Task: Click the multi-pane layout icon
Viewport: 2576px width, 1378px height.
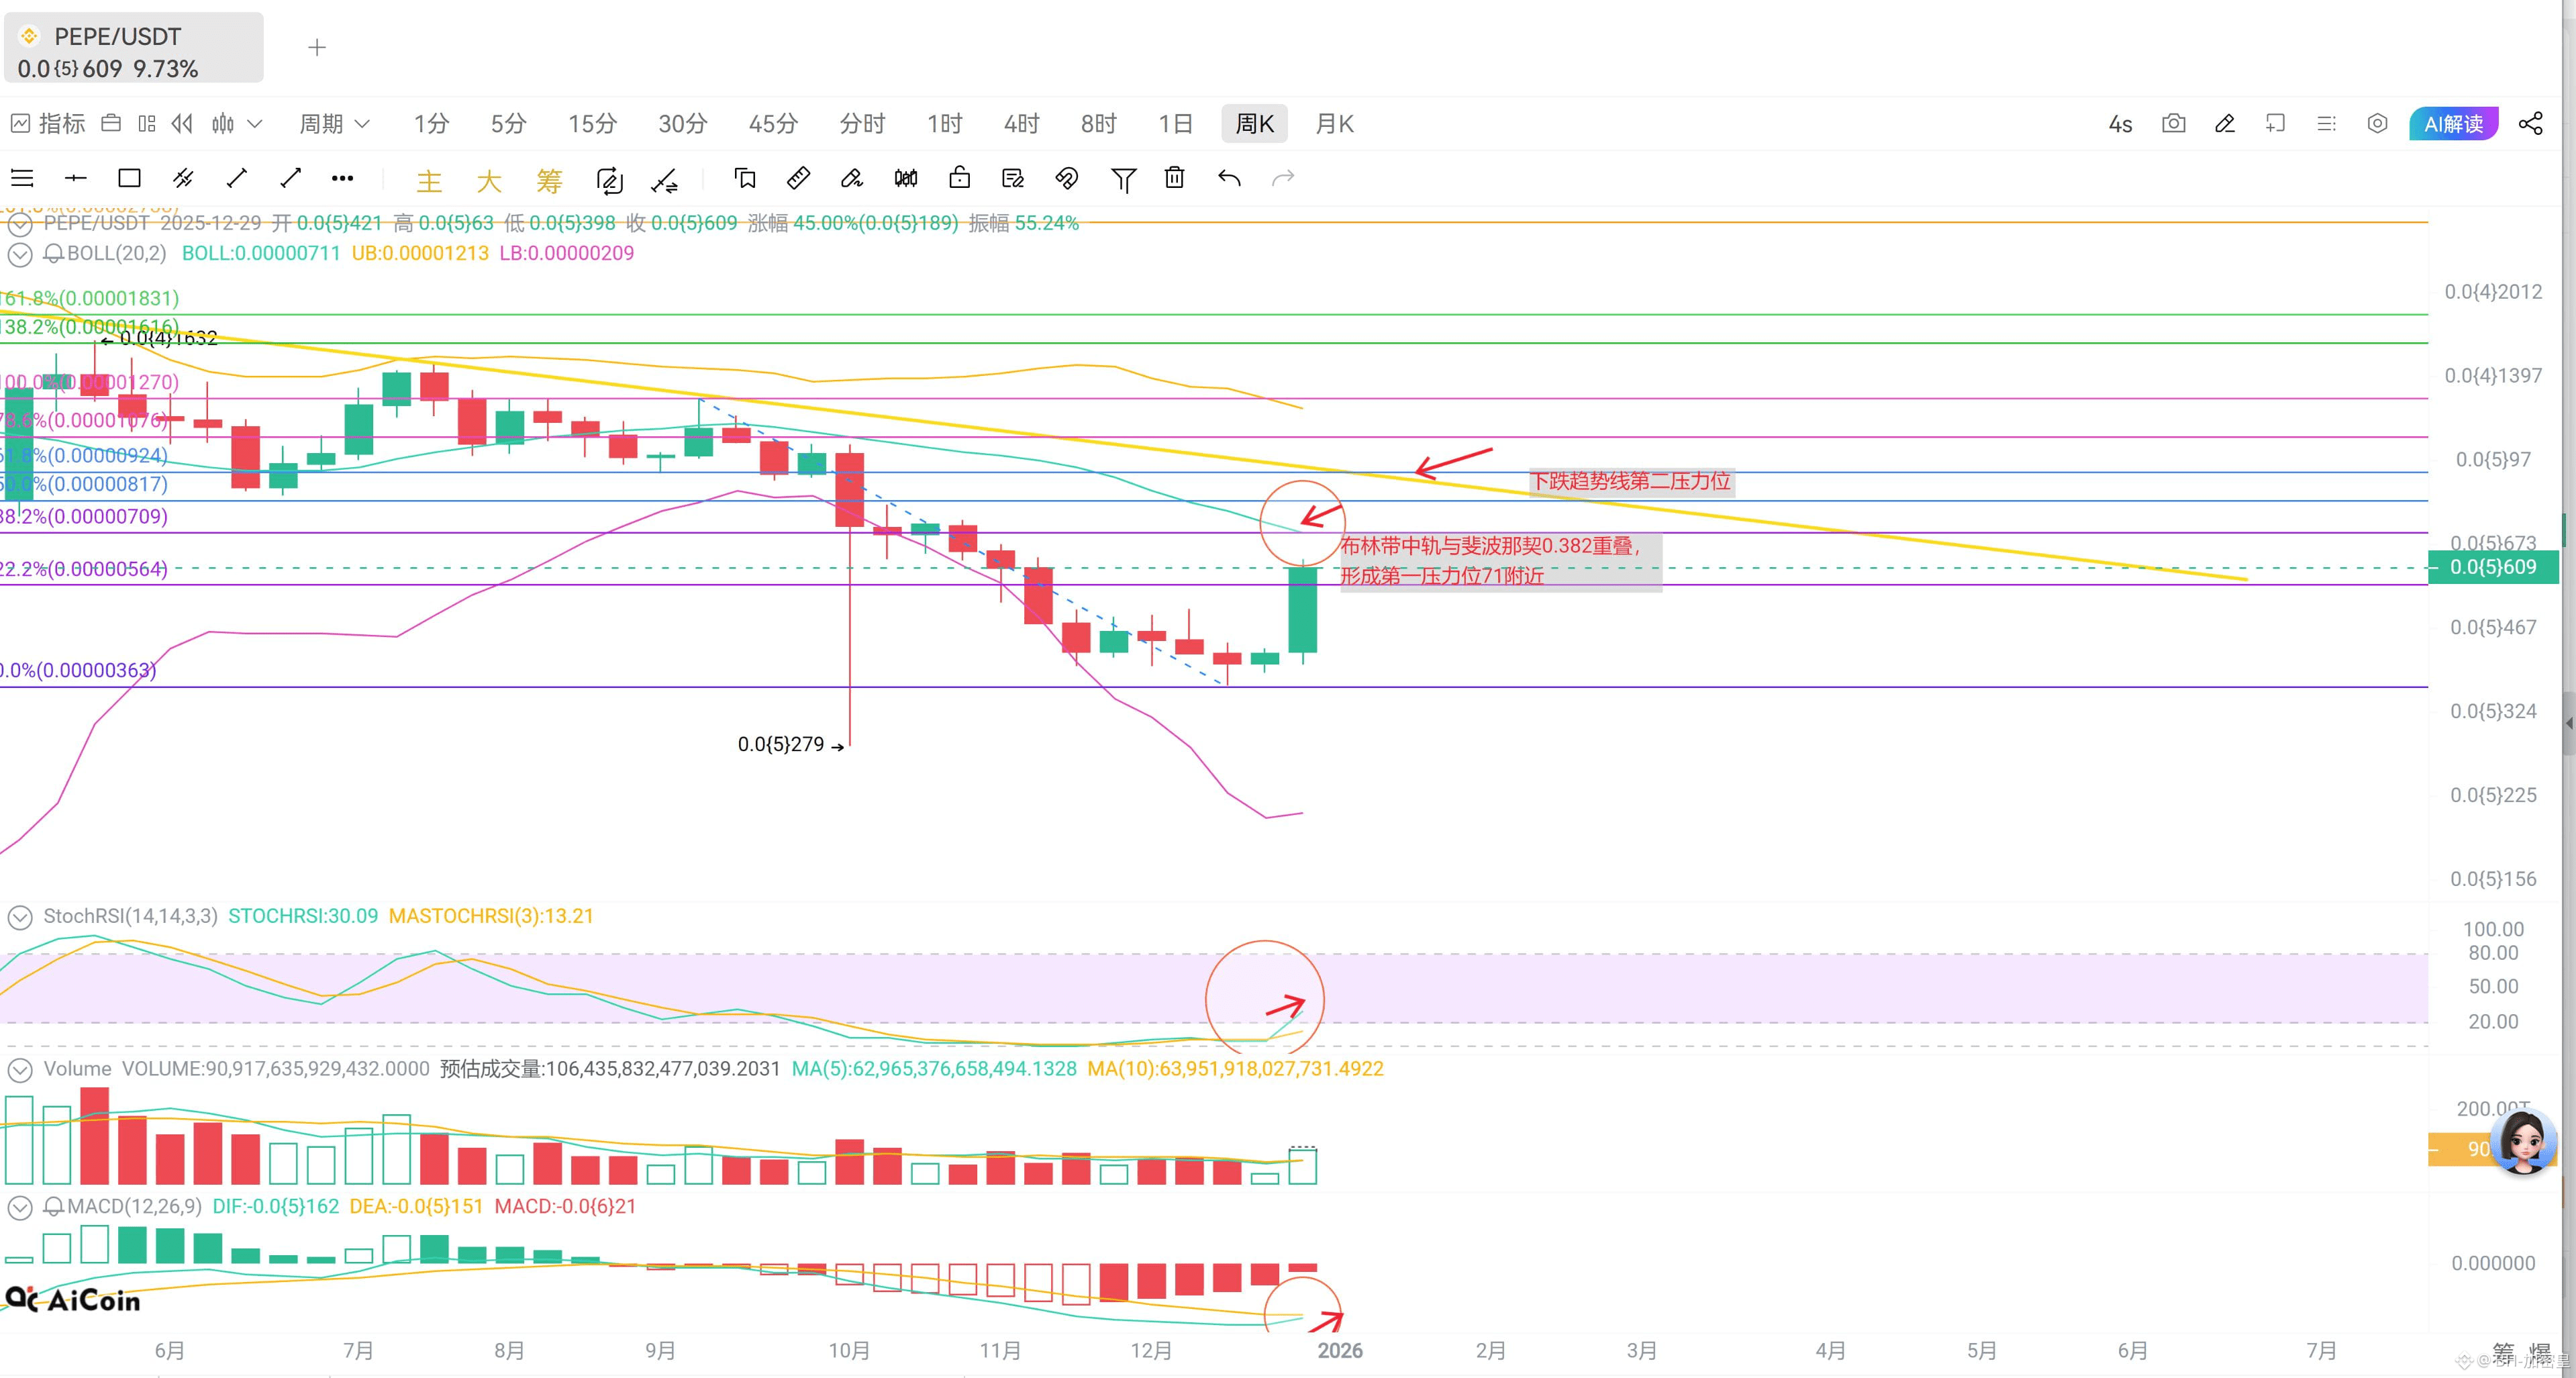Action: [x=147, y=124]
